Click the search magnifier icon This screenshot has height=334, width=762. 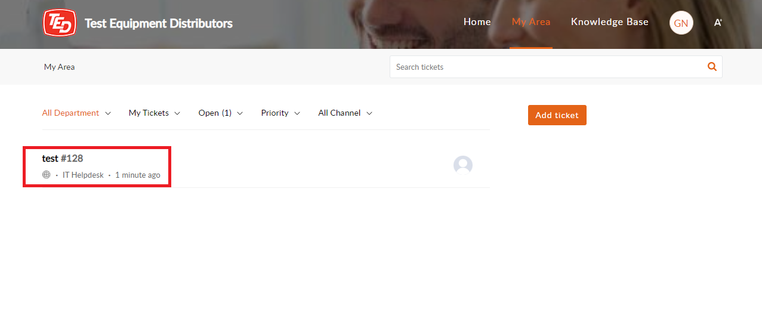712,67
